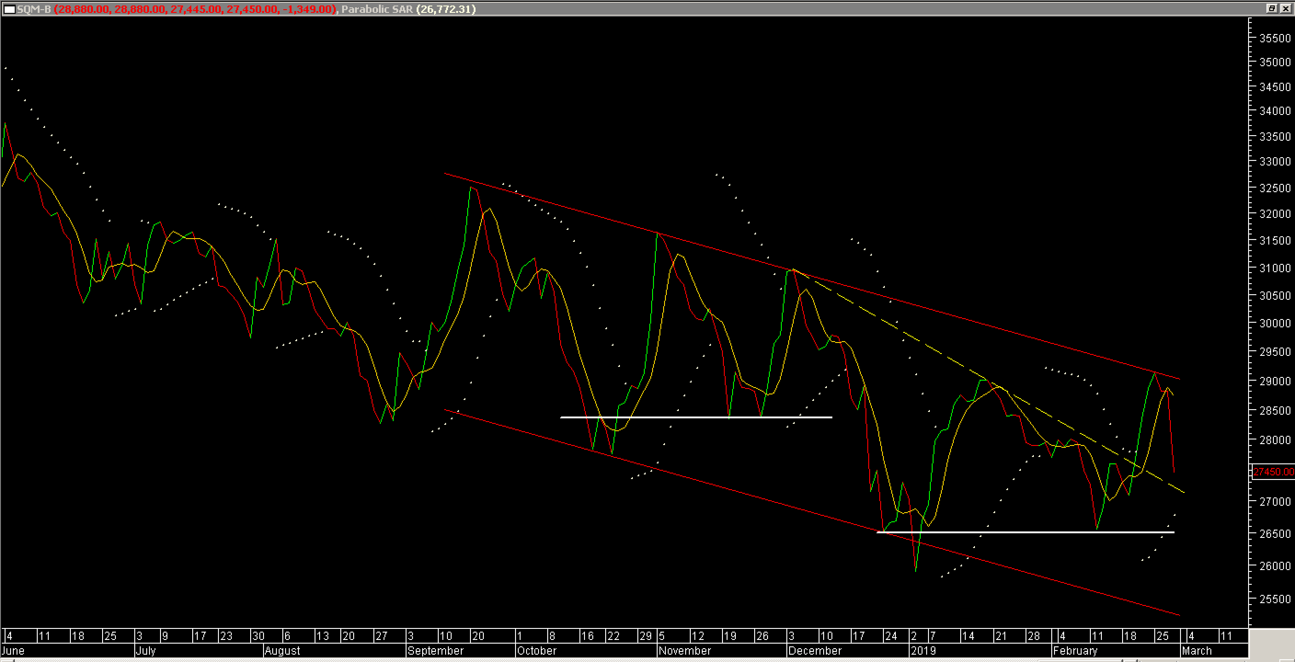Restore down the SQM-B chart window
The image size is (1295, 662).
coord(1272,9)
